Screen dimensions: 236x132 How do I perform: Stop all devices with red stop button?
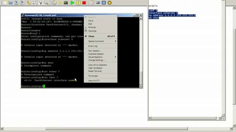[x=84, y=3]
